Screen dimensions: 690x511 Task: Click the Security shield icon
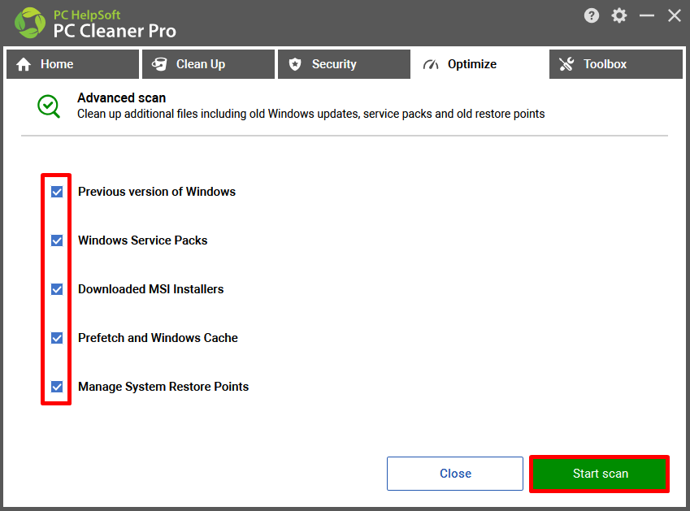(x=295, y=64)
